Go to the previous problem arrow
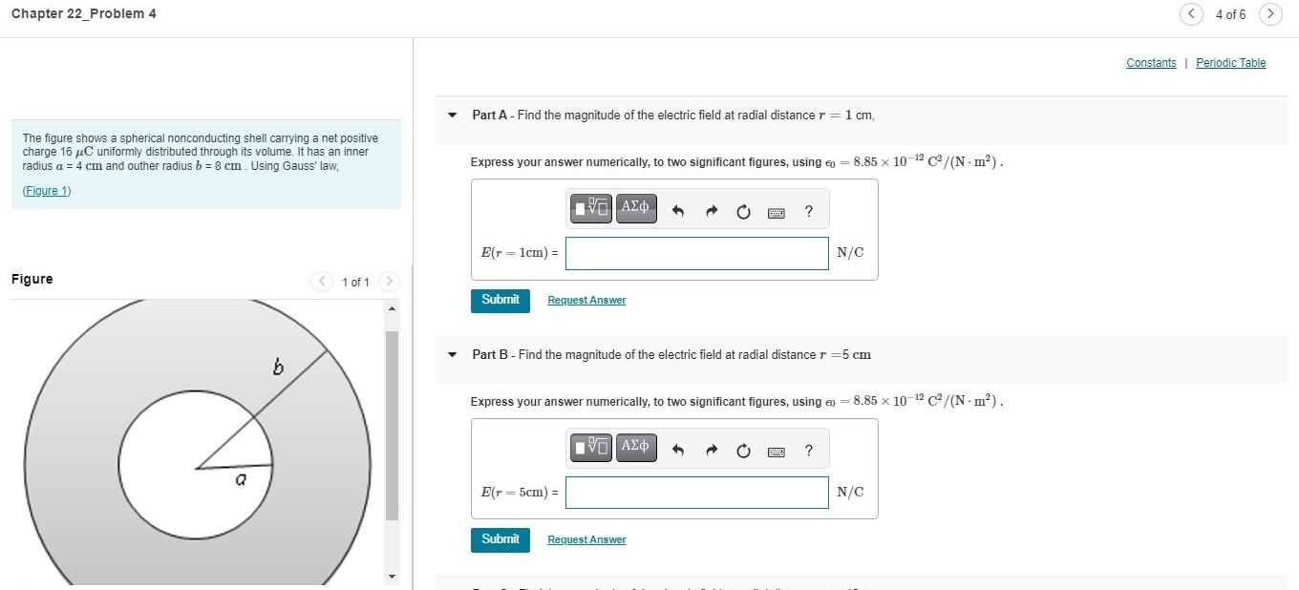This screenshot has height=590, width=1299. pos(1191,14)
